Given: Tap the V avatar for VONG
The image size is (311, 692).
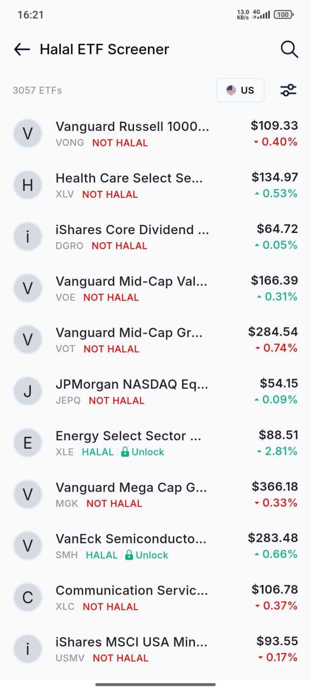Looking at the screenshot, I should point(28,134).
